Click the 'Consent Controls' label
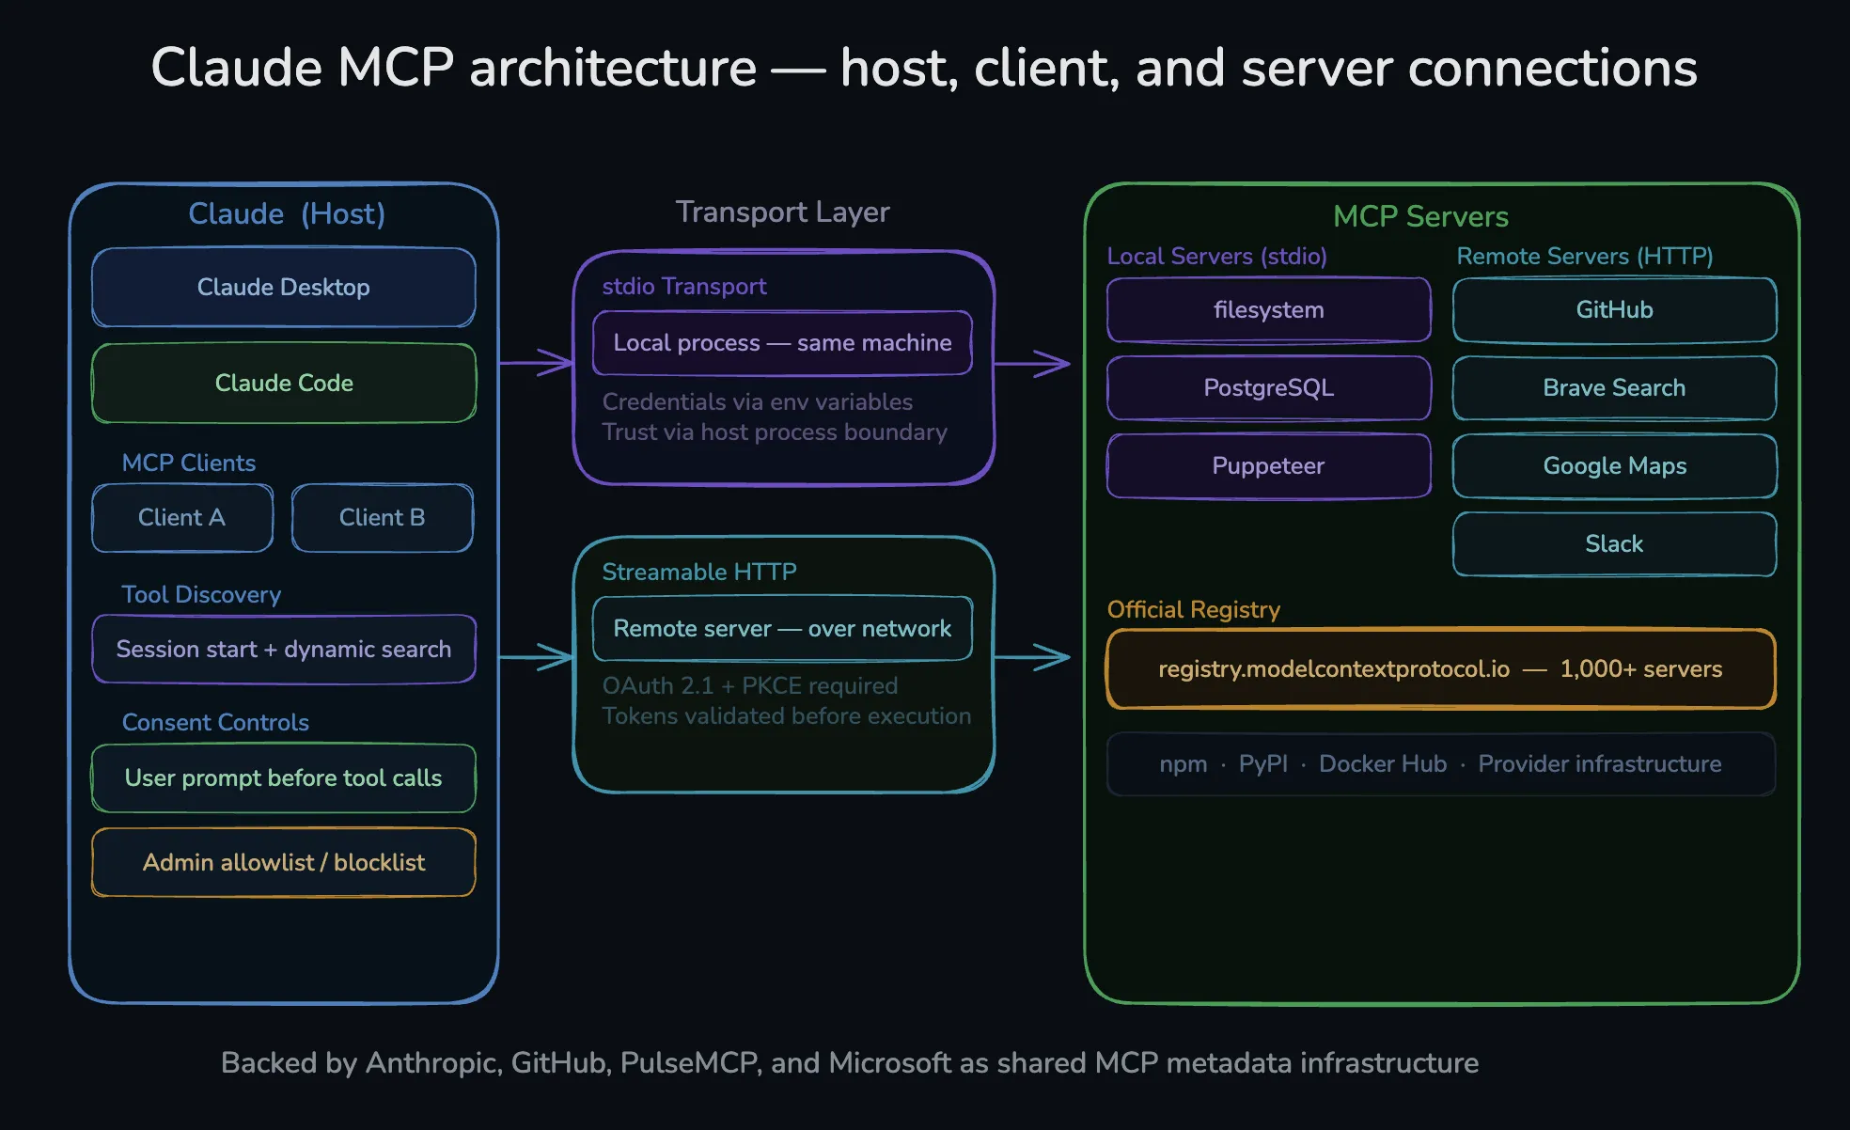 [x=215, y=722]
